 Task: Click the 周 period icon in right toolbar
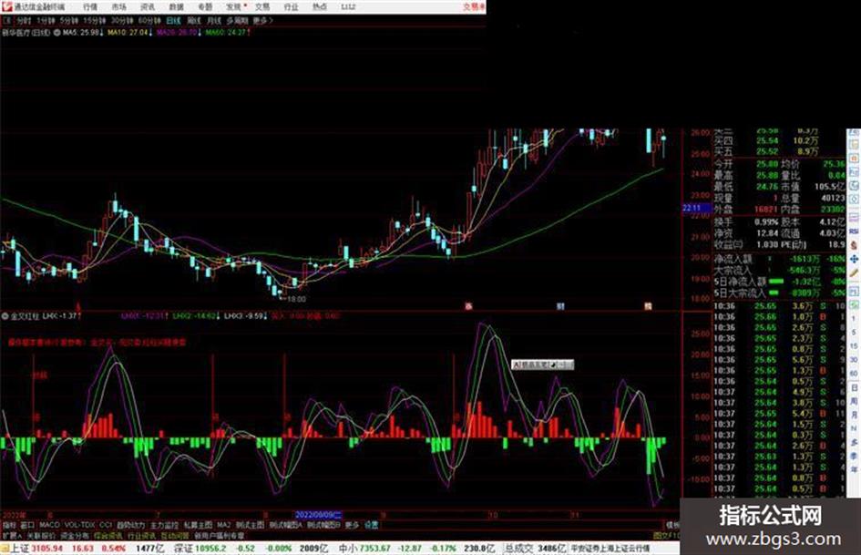tap(854, 401)
